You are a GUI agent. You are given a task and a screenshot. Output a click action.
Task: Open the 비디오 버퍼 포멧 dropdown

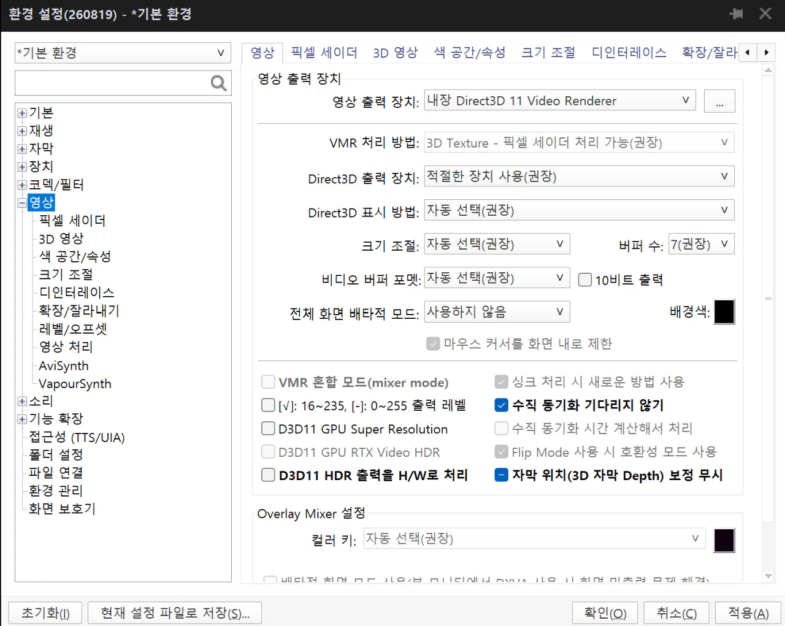[497, 278]
